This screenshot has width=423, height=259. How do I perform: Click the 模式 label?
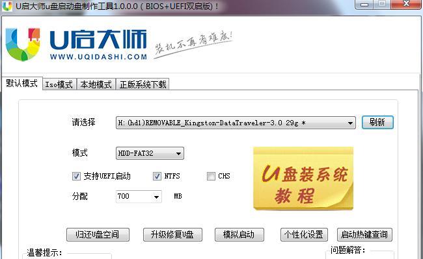pos(79,153)
